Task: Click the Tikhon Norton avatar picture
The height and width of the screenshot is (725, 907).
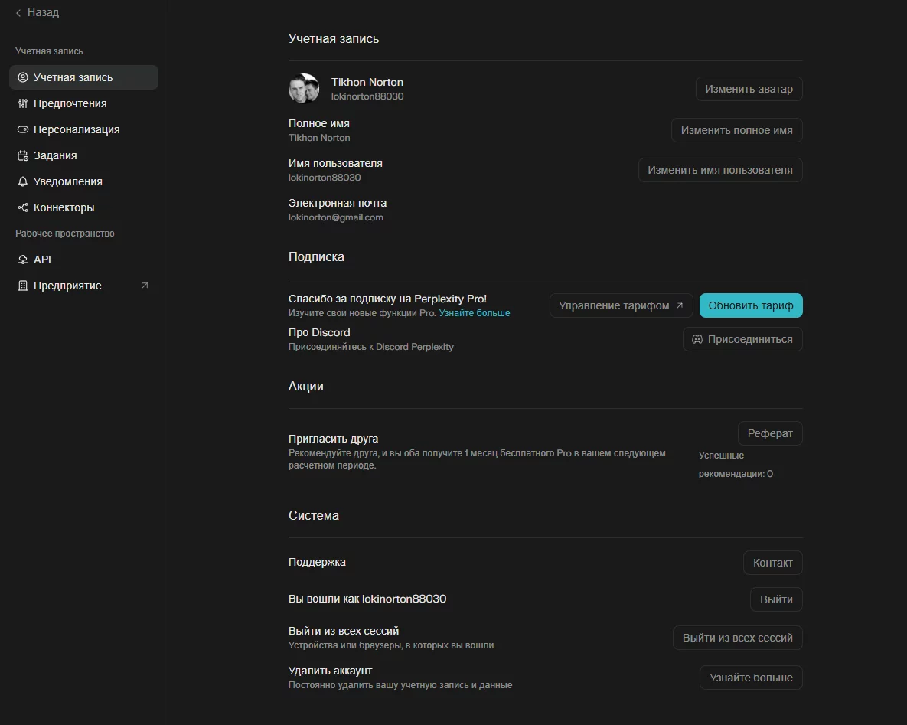Action: 304,89
